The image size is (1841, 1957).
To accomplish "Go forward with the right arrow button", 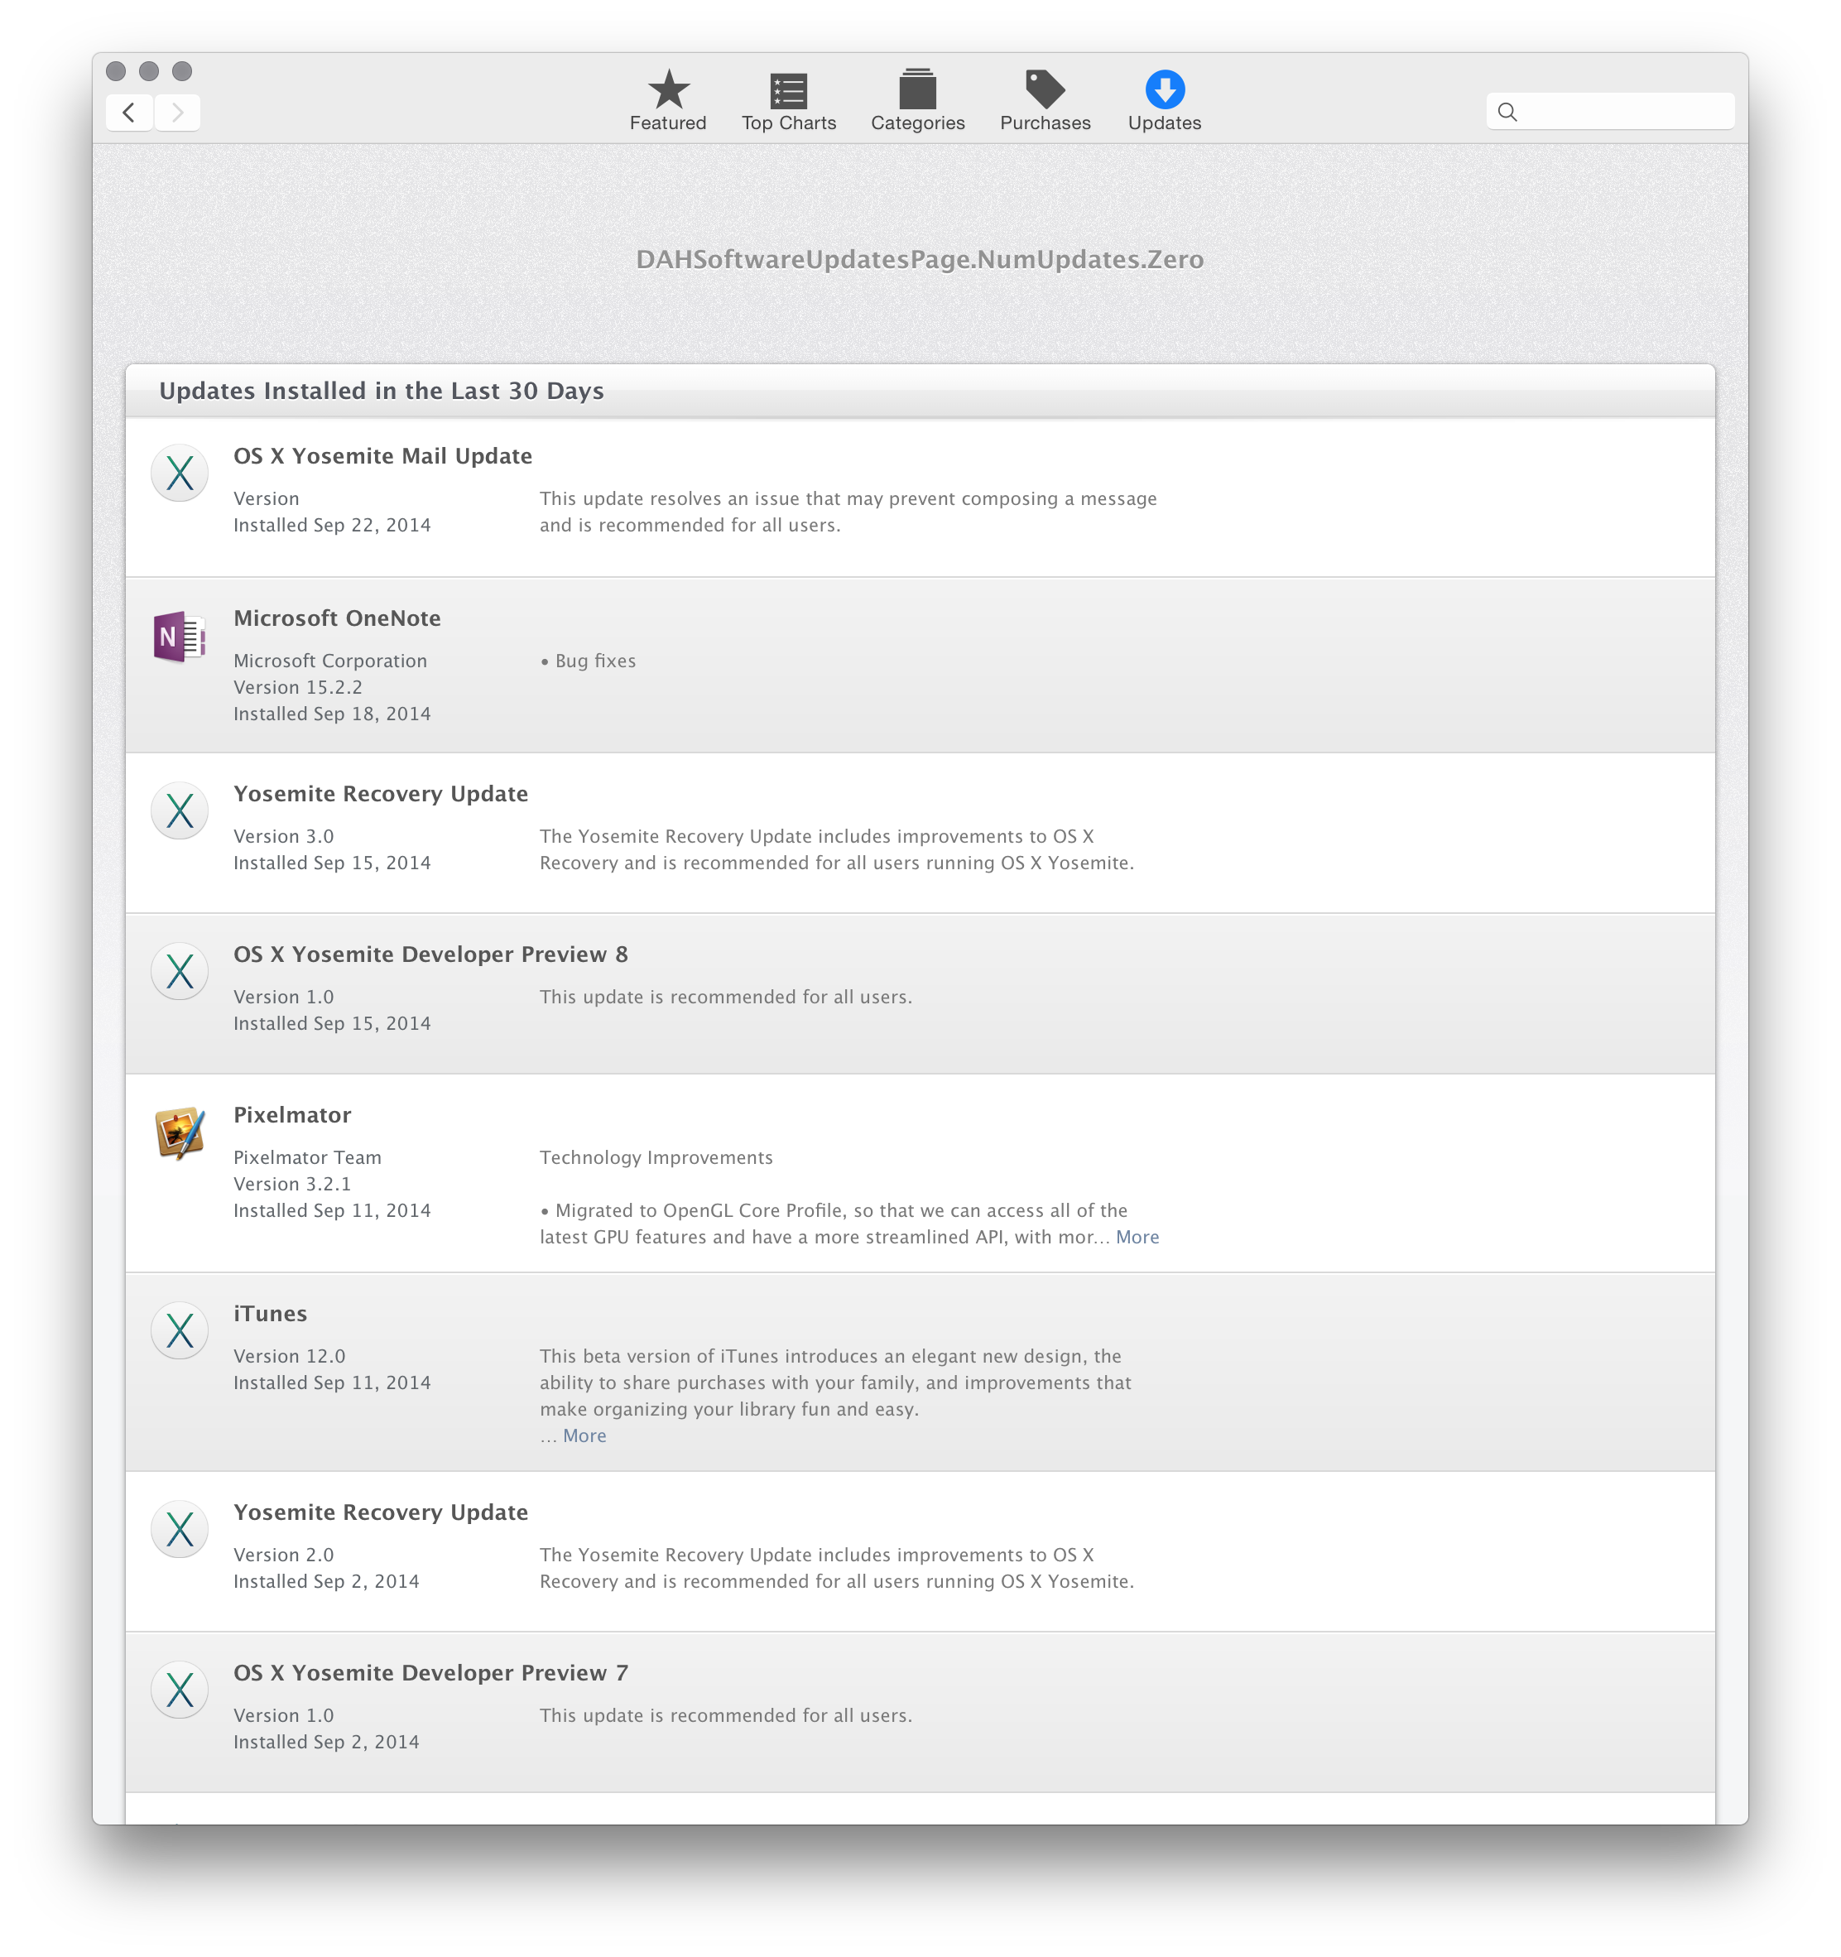I will pyautogui.click(x=177, y=113).
